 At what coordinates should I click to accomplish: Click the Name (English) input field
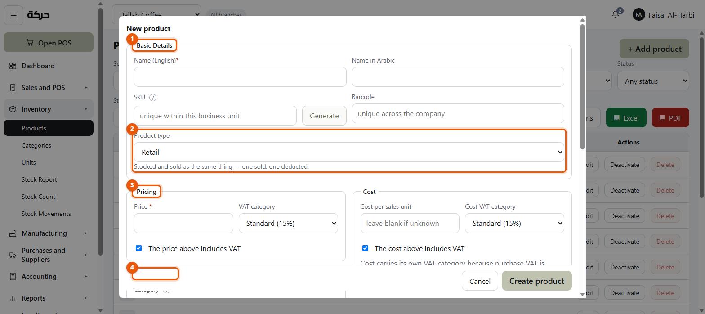[x=240, y=77]
